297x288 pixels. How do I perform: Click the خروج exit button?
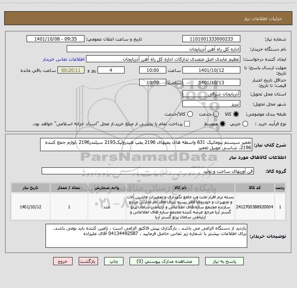(x=63, y=261)
